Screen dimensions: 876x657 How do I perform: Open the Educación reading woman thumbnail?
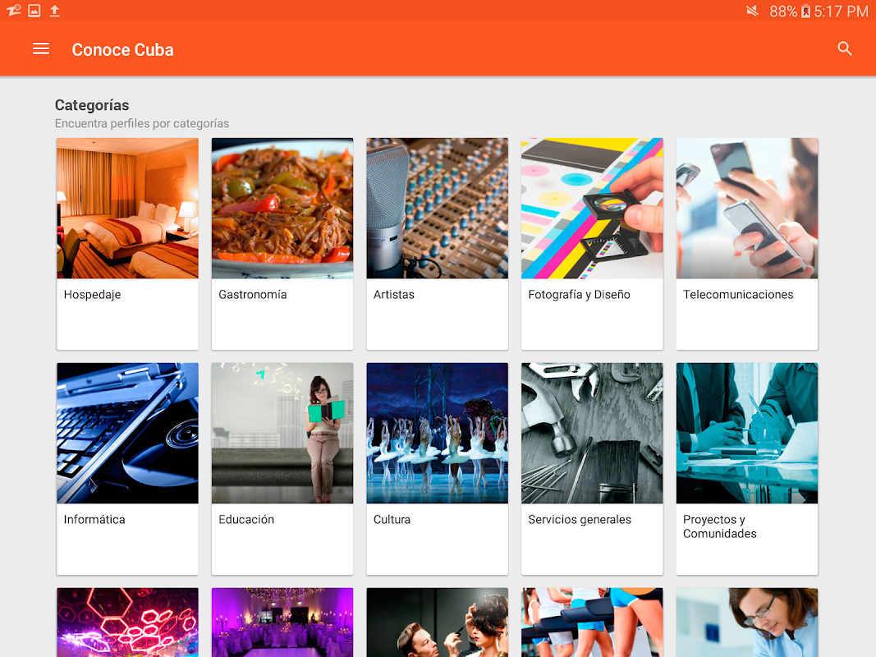[282, 434]
